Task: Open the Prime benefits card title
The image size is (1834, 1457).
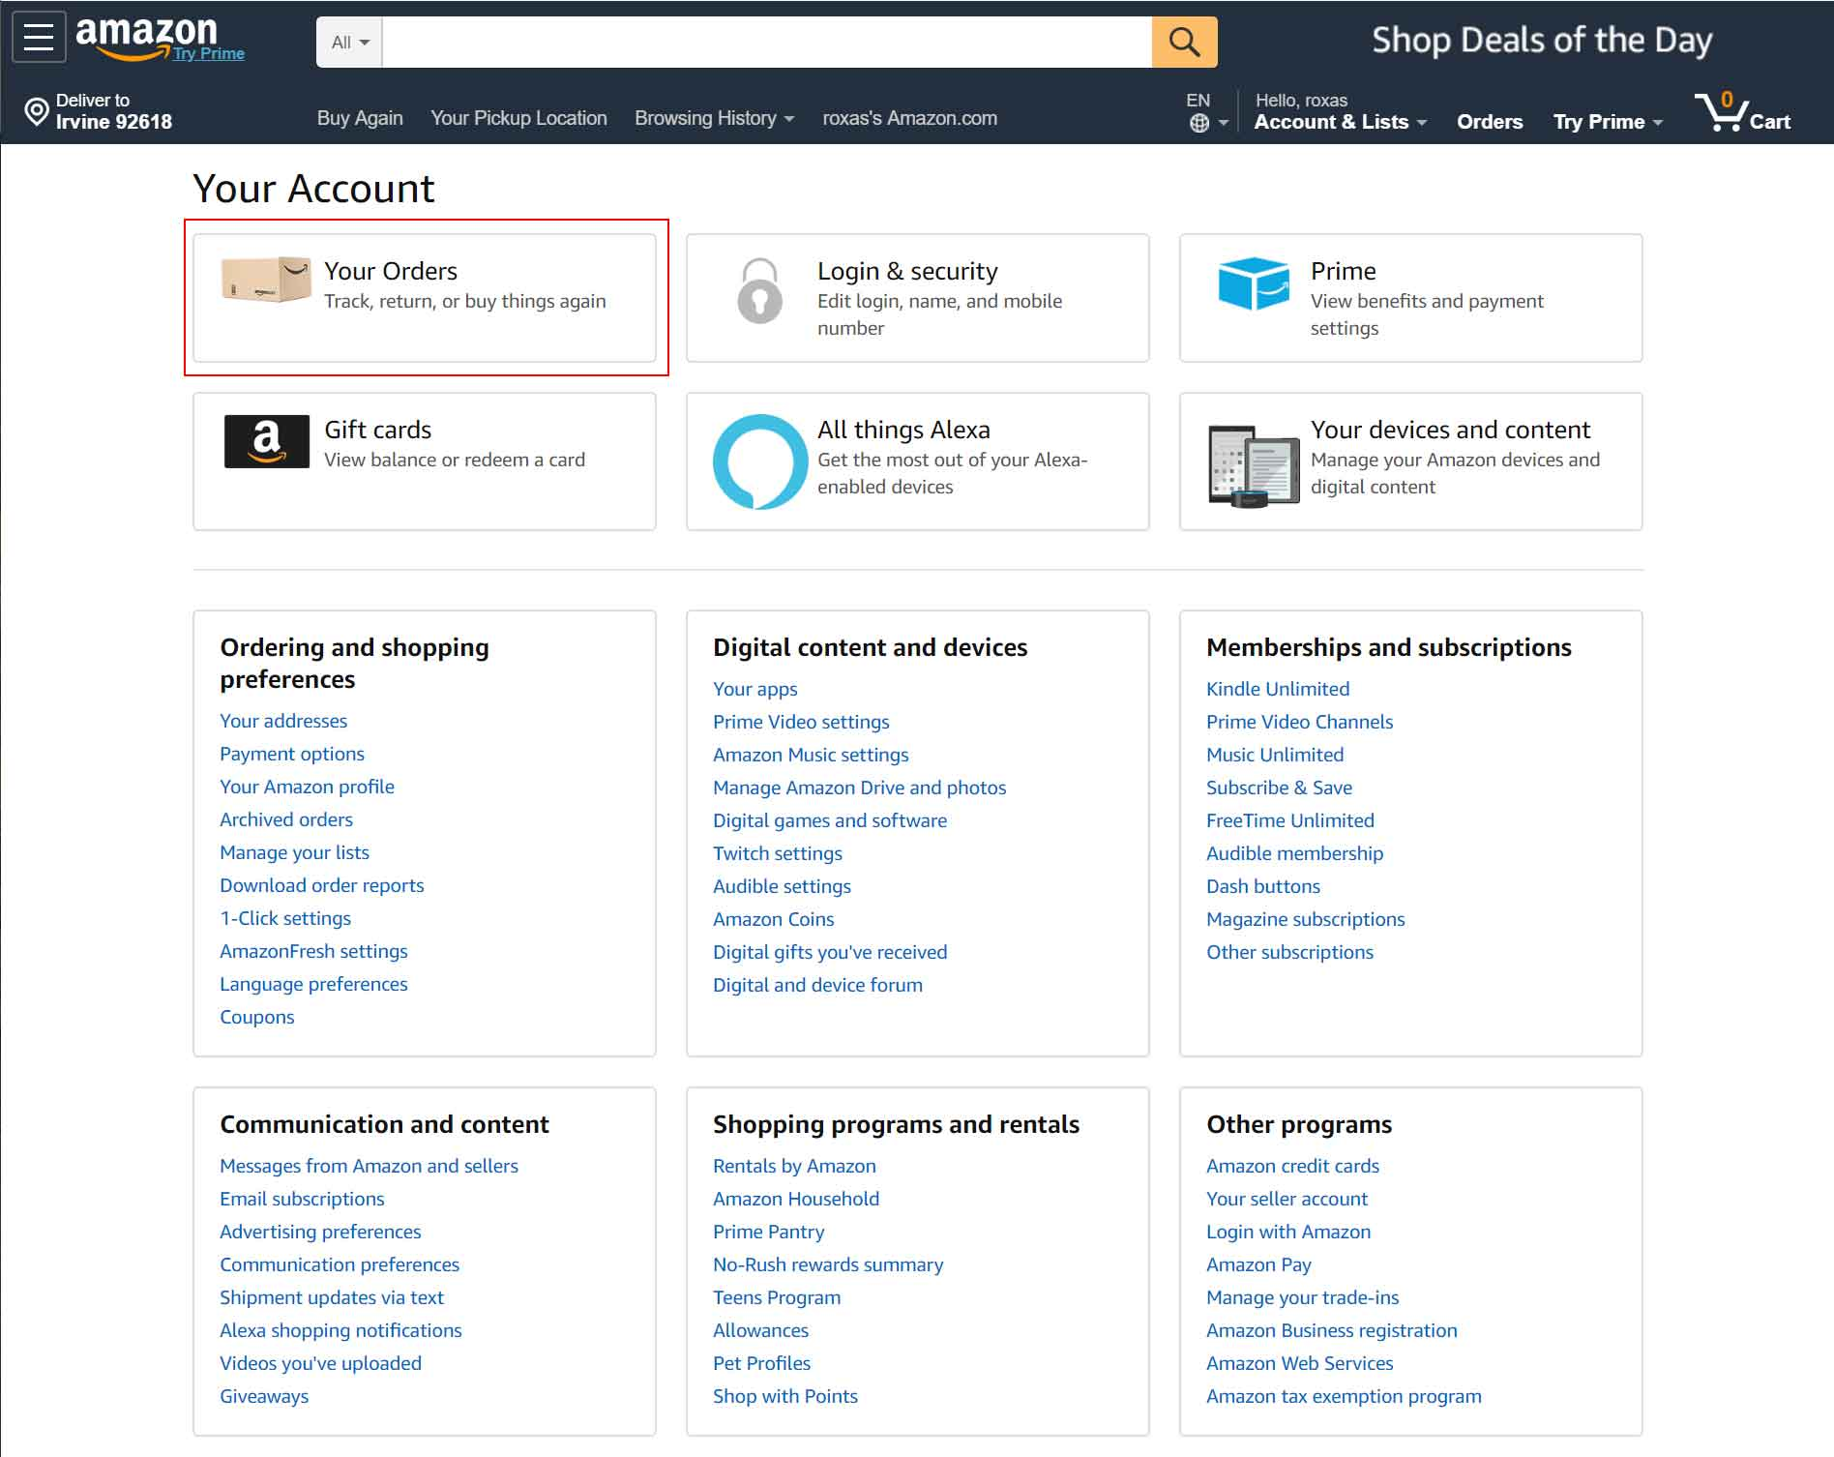Action: (1343, 271)
